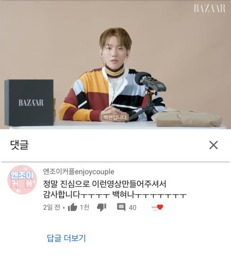Open the 엔조이커플enjoycouple channel name
This screenshot has height=258, width=231.
coord(78,172)
